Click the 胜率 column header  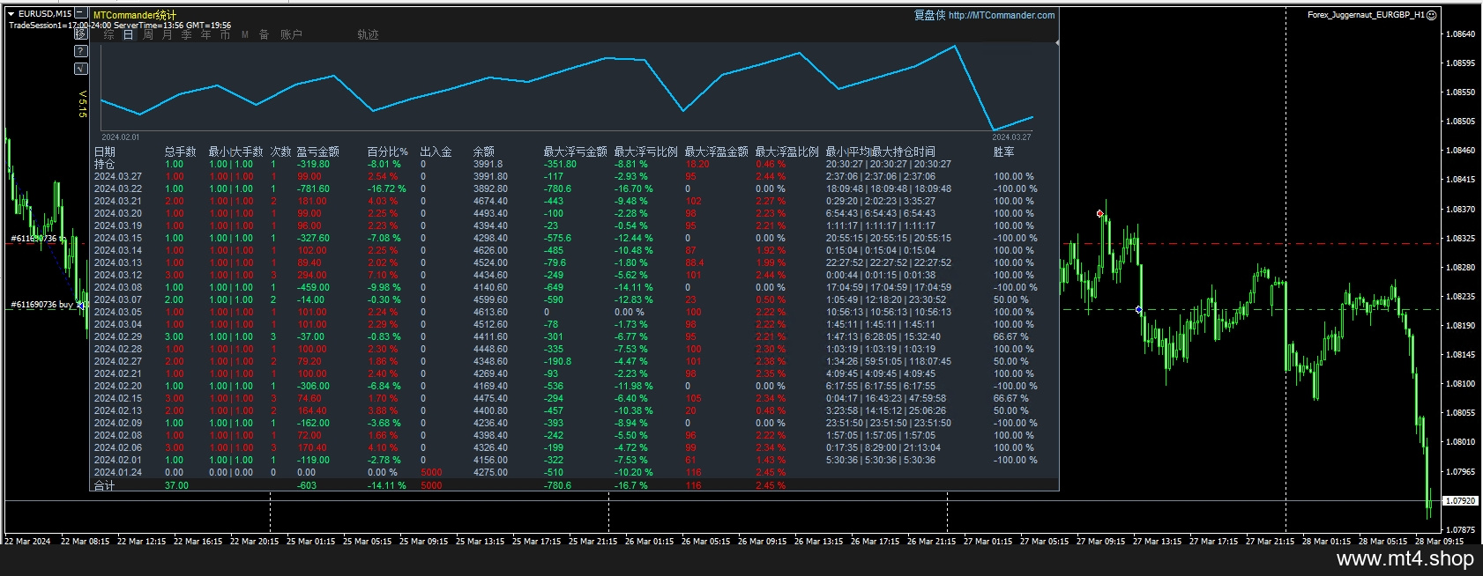click(1003, 151)
